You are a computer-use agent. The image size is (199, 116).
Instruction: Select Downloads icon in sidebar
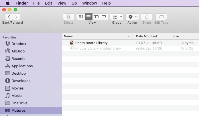click(8, 81)
